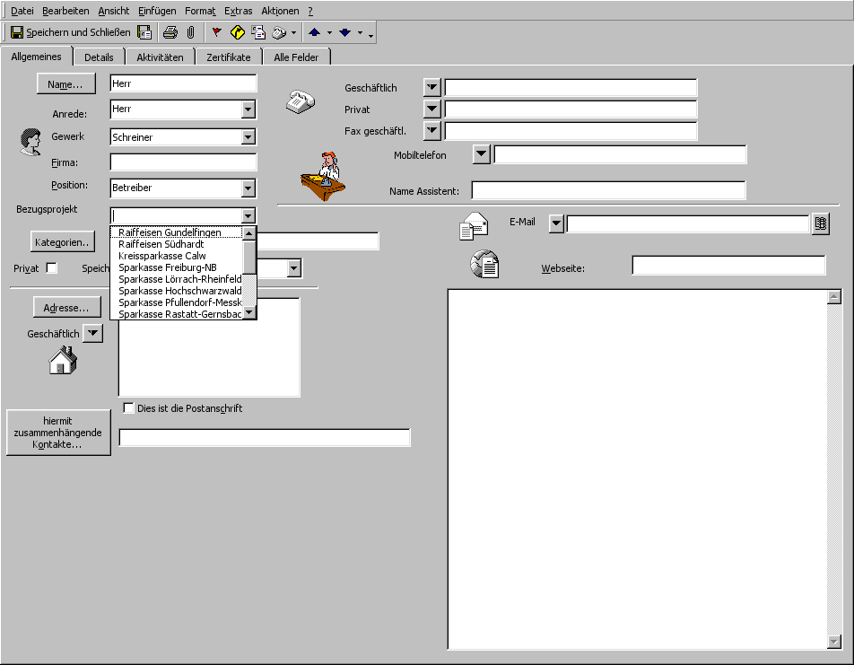Click the Kategorien button
854x665 pixels.
click(62, 242)
